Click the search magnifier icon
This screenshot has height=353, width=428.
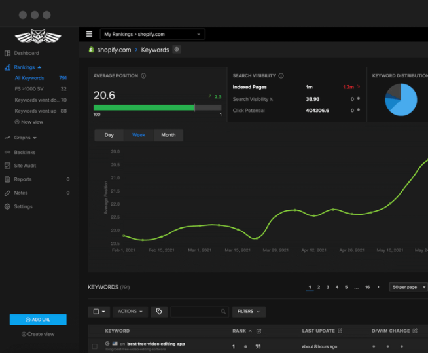pos(223,312)
